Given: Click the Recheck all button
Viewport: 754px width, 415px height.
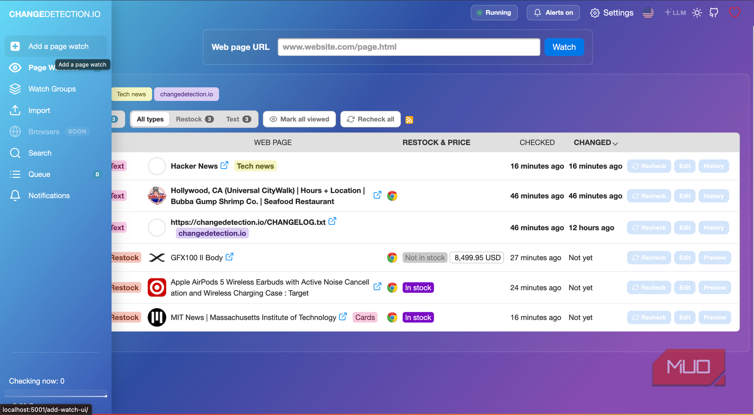Looking at the screenshot, I should 370,119.
